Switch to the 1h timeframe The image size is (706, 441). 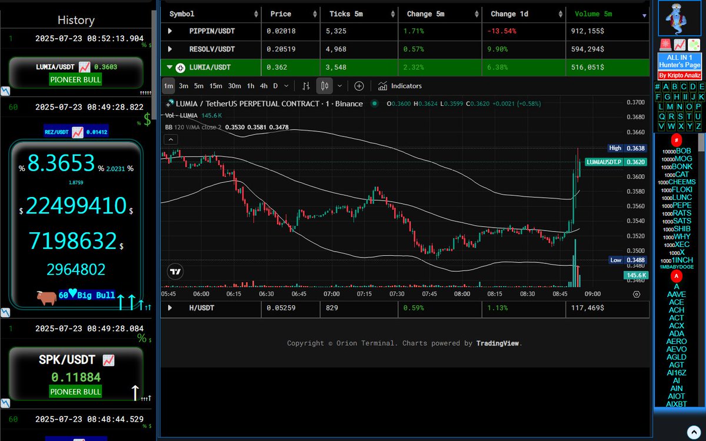click(x=251, y=86)
